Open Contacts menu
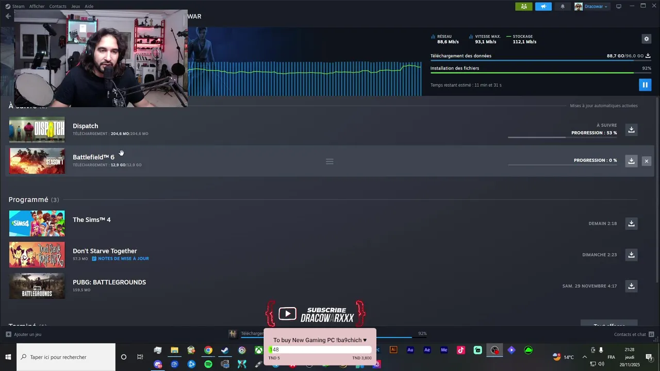This screenshot has height=371, width=660. click(58, 6)
